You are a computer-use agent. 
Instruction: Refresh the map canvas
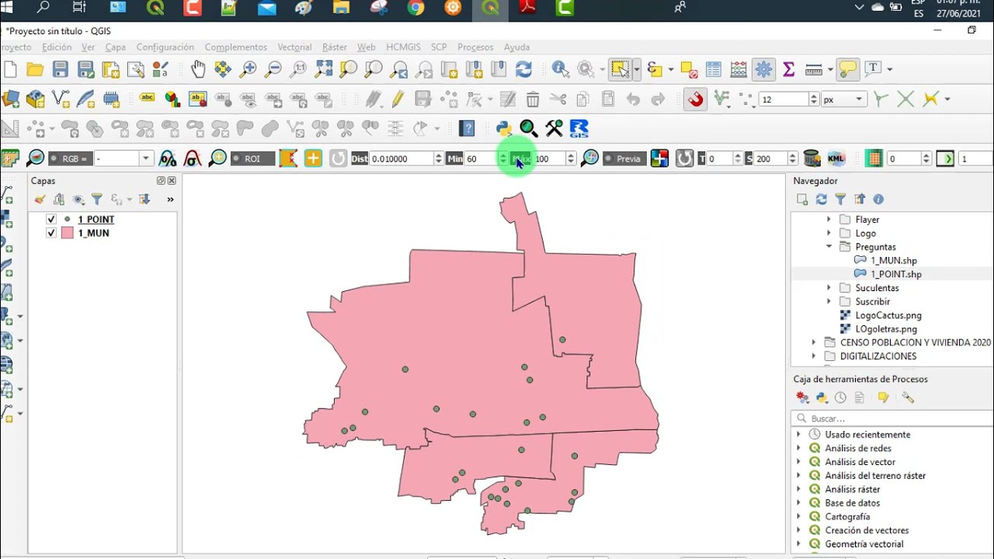[523, 69]
